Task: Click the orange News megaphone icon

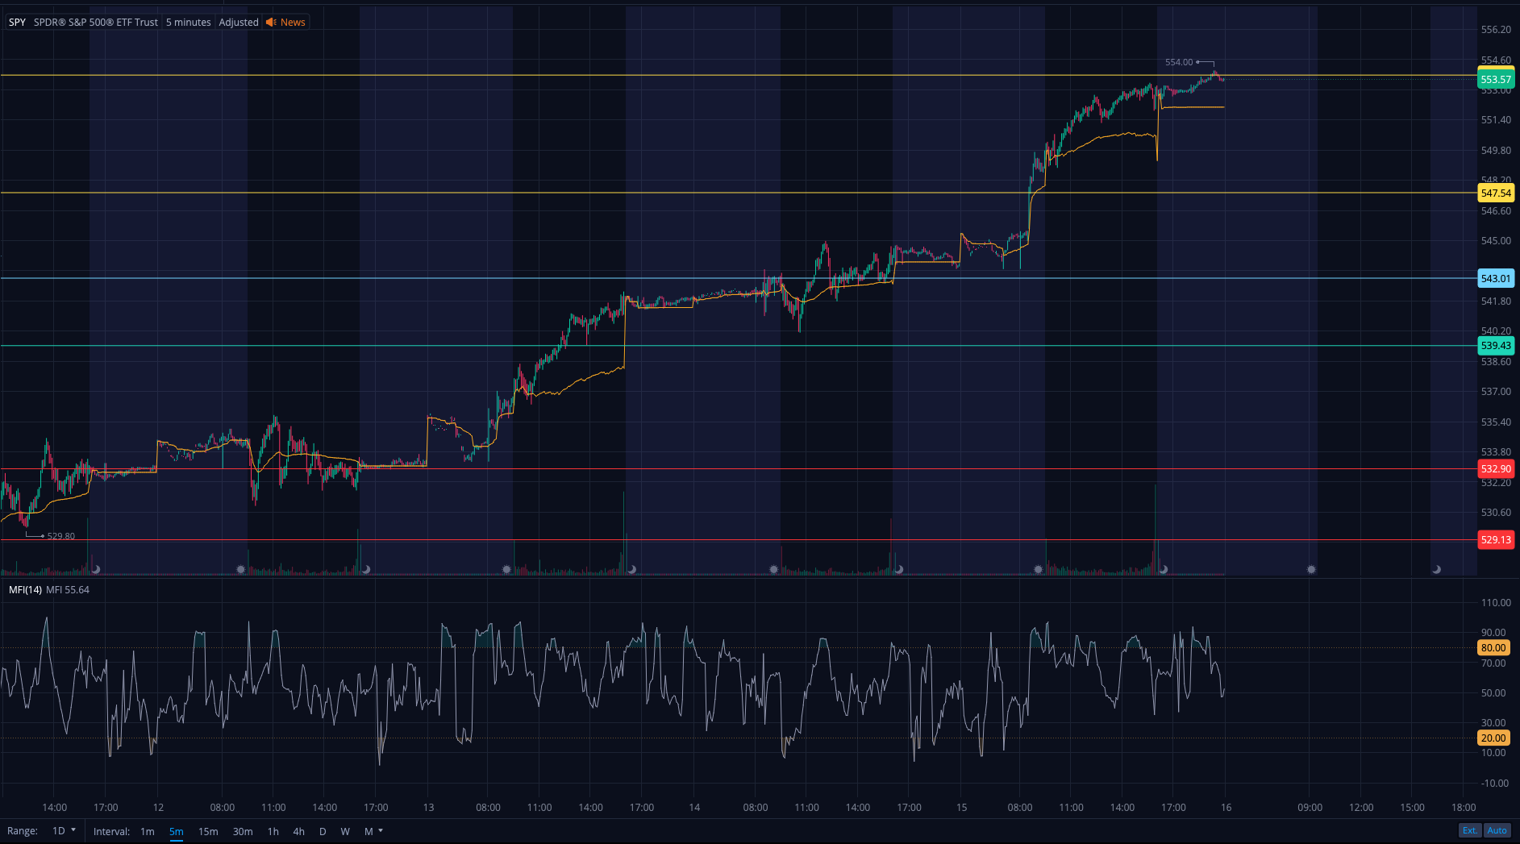Action: pyautogui.click(x=271, y=23)
